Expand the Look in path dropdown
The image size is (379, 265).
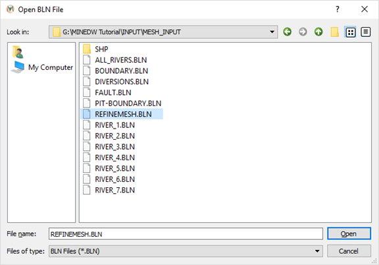tap(272, 32)
